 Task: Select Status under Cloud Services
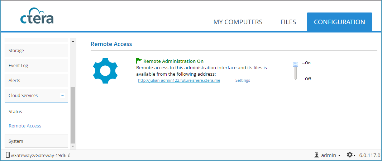(x=15, y=112)
